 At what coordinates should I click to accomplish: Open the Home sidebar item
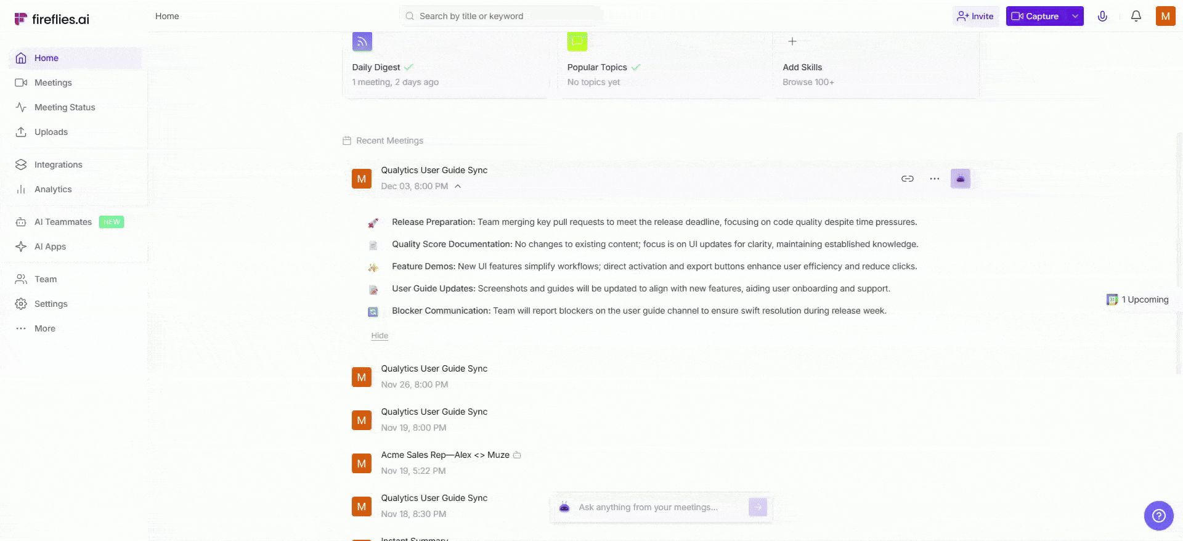(x=75, y=58)
